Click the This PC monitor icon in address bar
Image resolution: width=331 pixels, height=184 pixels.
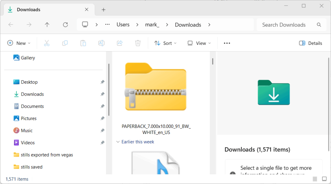pyautogui.click(x=85, y=25)
